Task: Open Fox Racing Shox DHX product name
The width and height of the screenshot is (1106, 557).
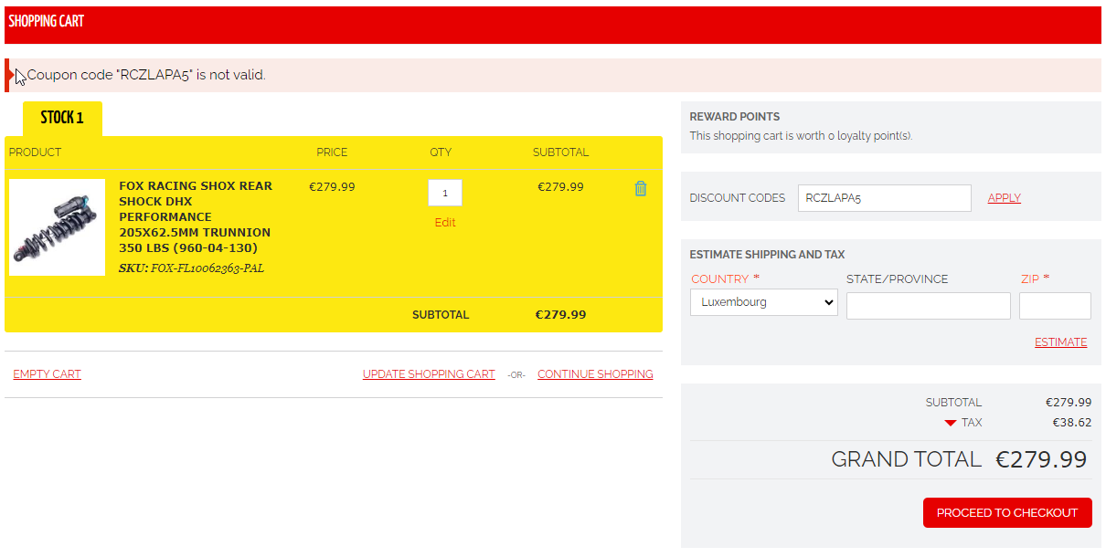Action: pos(195,216)
